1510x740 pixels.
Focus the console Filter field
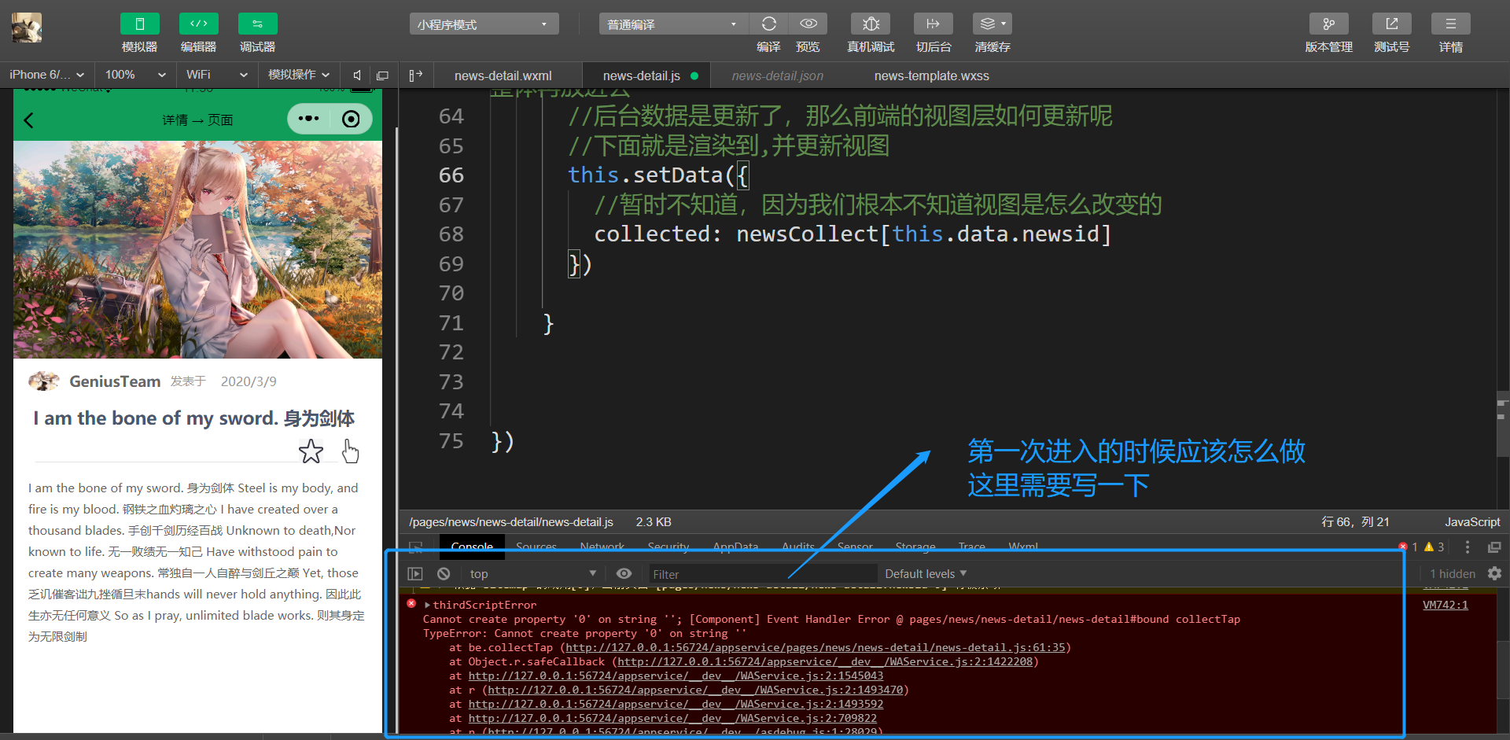(x=762, y=574)
